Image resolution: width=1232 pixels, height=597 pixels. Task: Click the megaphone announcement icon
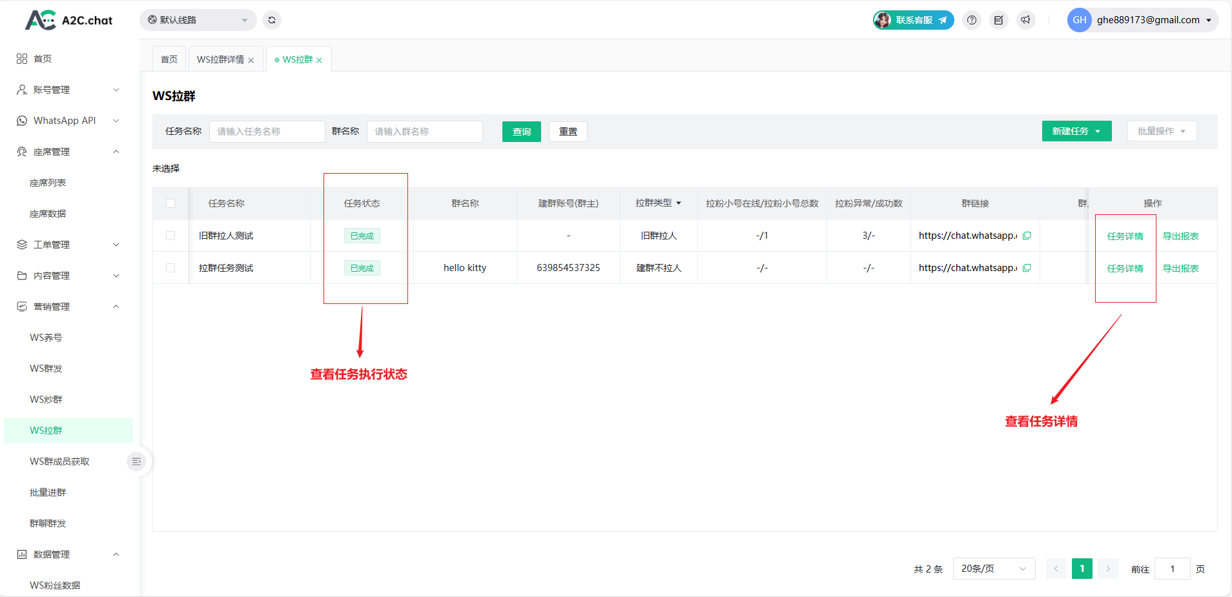pyautogui.click(x=1025, y=20)
